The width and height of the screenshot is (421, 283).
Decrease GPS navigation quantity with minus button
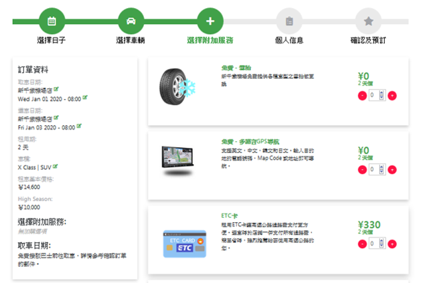pyautogui.click(x=363, y=170)
